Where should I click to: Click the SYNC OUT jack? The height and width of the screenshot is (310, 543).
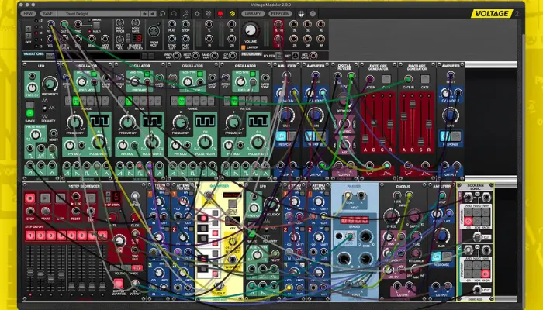tap(171, 39)
